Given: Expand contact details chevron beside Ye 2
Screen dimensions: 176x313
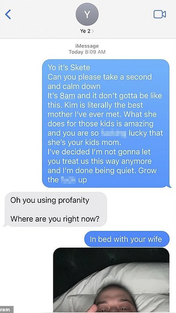Looking at the screenshot, I should (93, 31).
